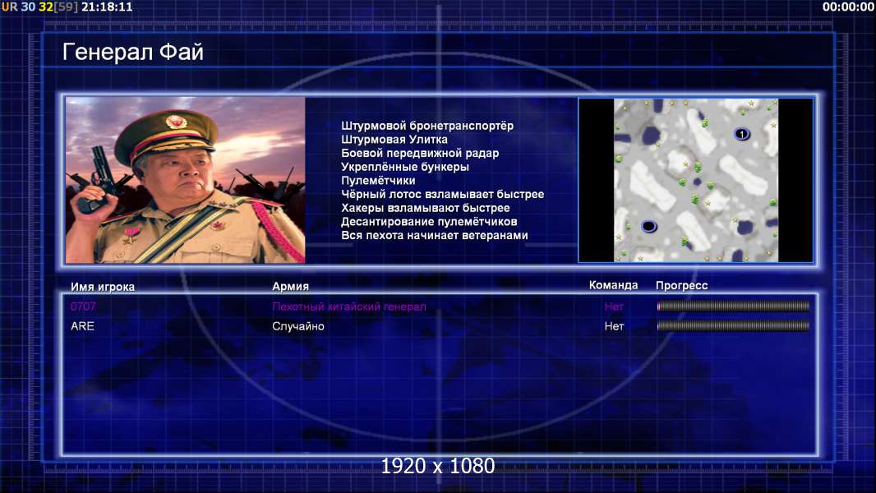Viewport: 876px width, 493px height.
Task: Click 'Случайно' army entry for ARE
Action: point(298,326)
